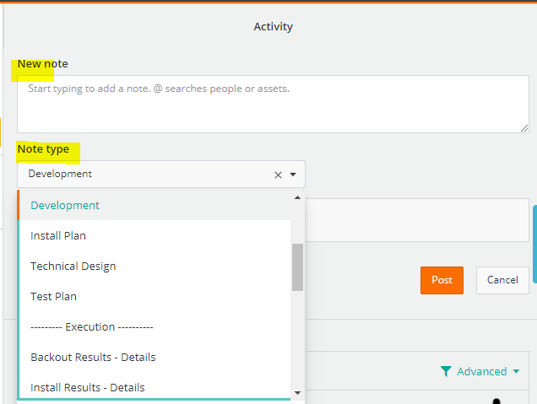The height and width of the screenshot is (404, 537).
Task: Clear the Note type selection with the X icon
Action: pyautogui.click(x=278, y=175)
